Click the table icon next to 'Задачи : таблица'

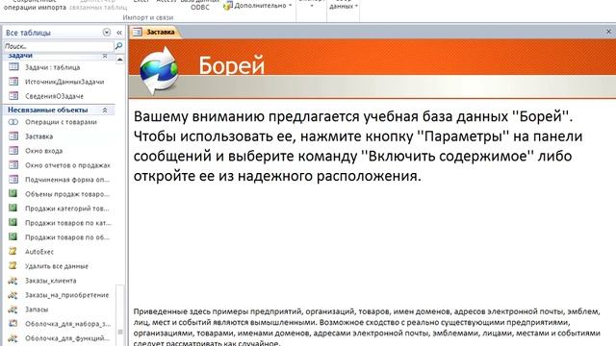pyautogui.click(x=13, y=67)
